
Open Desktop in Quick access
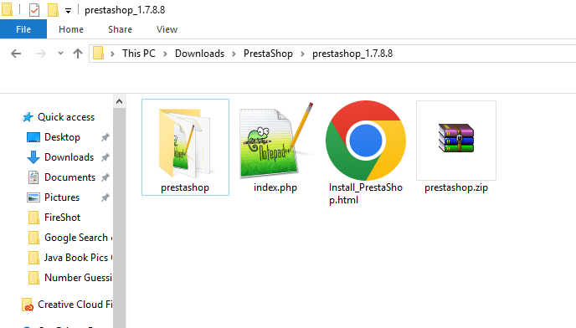tap(62, 137)
